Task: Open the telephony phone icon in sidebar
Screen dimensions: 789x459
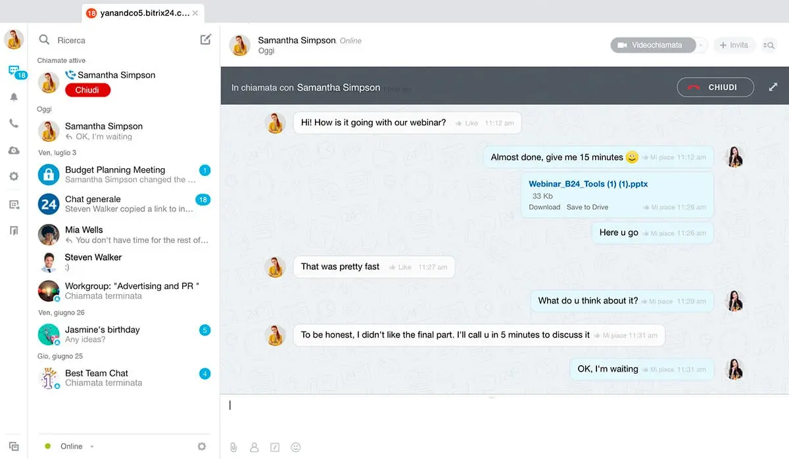Action: tap(14, 123)
